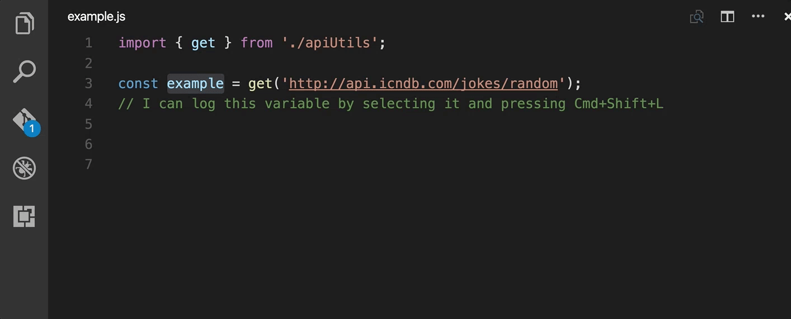Click the Open Changes icon in editor toolbar
Viewport: 791px width, 319px height.
tap(696, 17)
